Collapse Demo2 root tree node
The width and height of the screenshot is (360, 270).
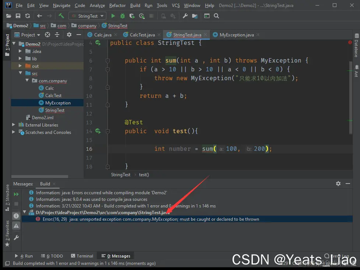14,43
